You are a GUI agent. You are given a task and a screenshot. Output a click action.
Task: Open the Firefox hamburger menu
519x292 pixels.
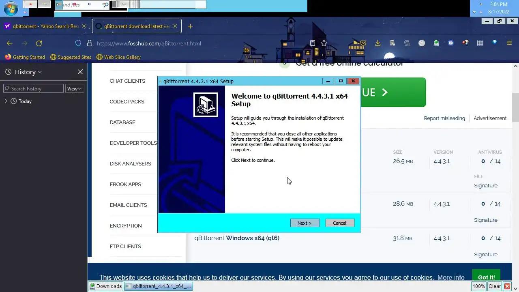(509, 43)
